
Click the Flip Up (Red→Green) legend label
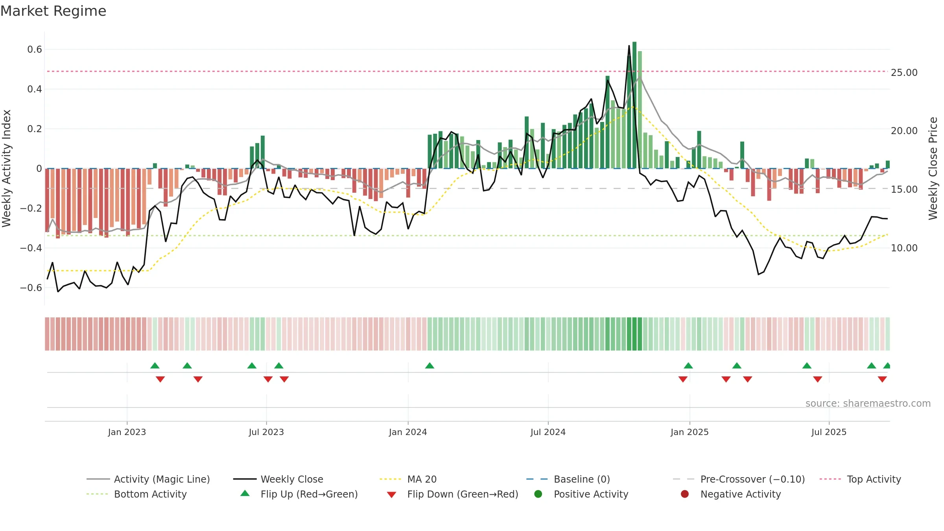309,494
